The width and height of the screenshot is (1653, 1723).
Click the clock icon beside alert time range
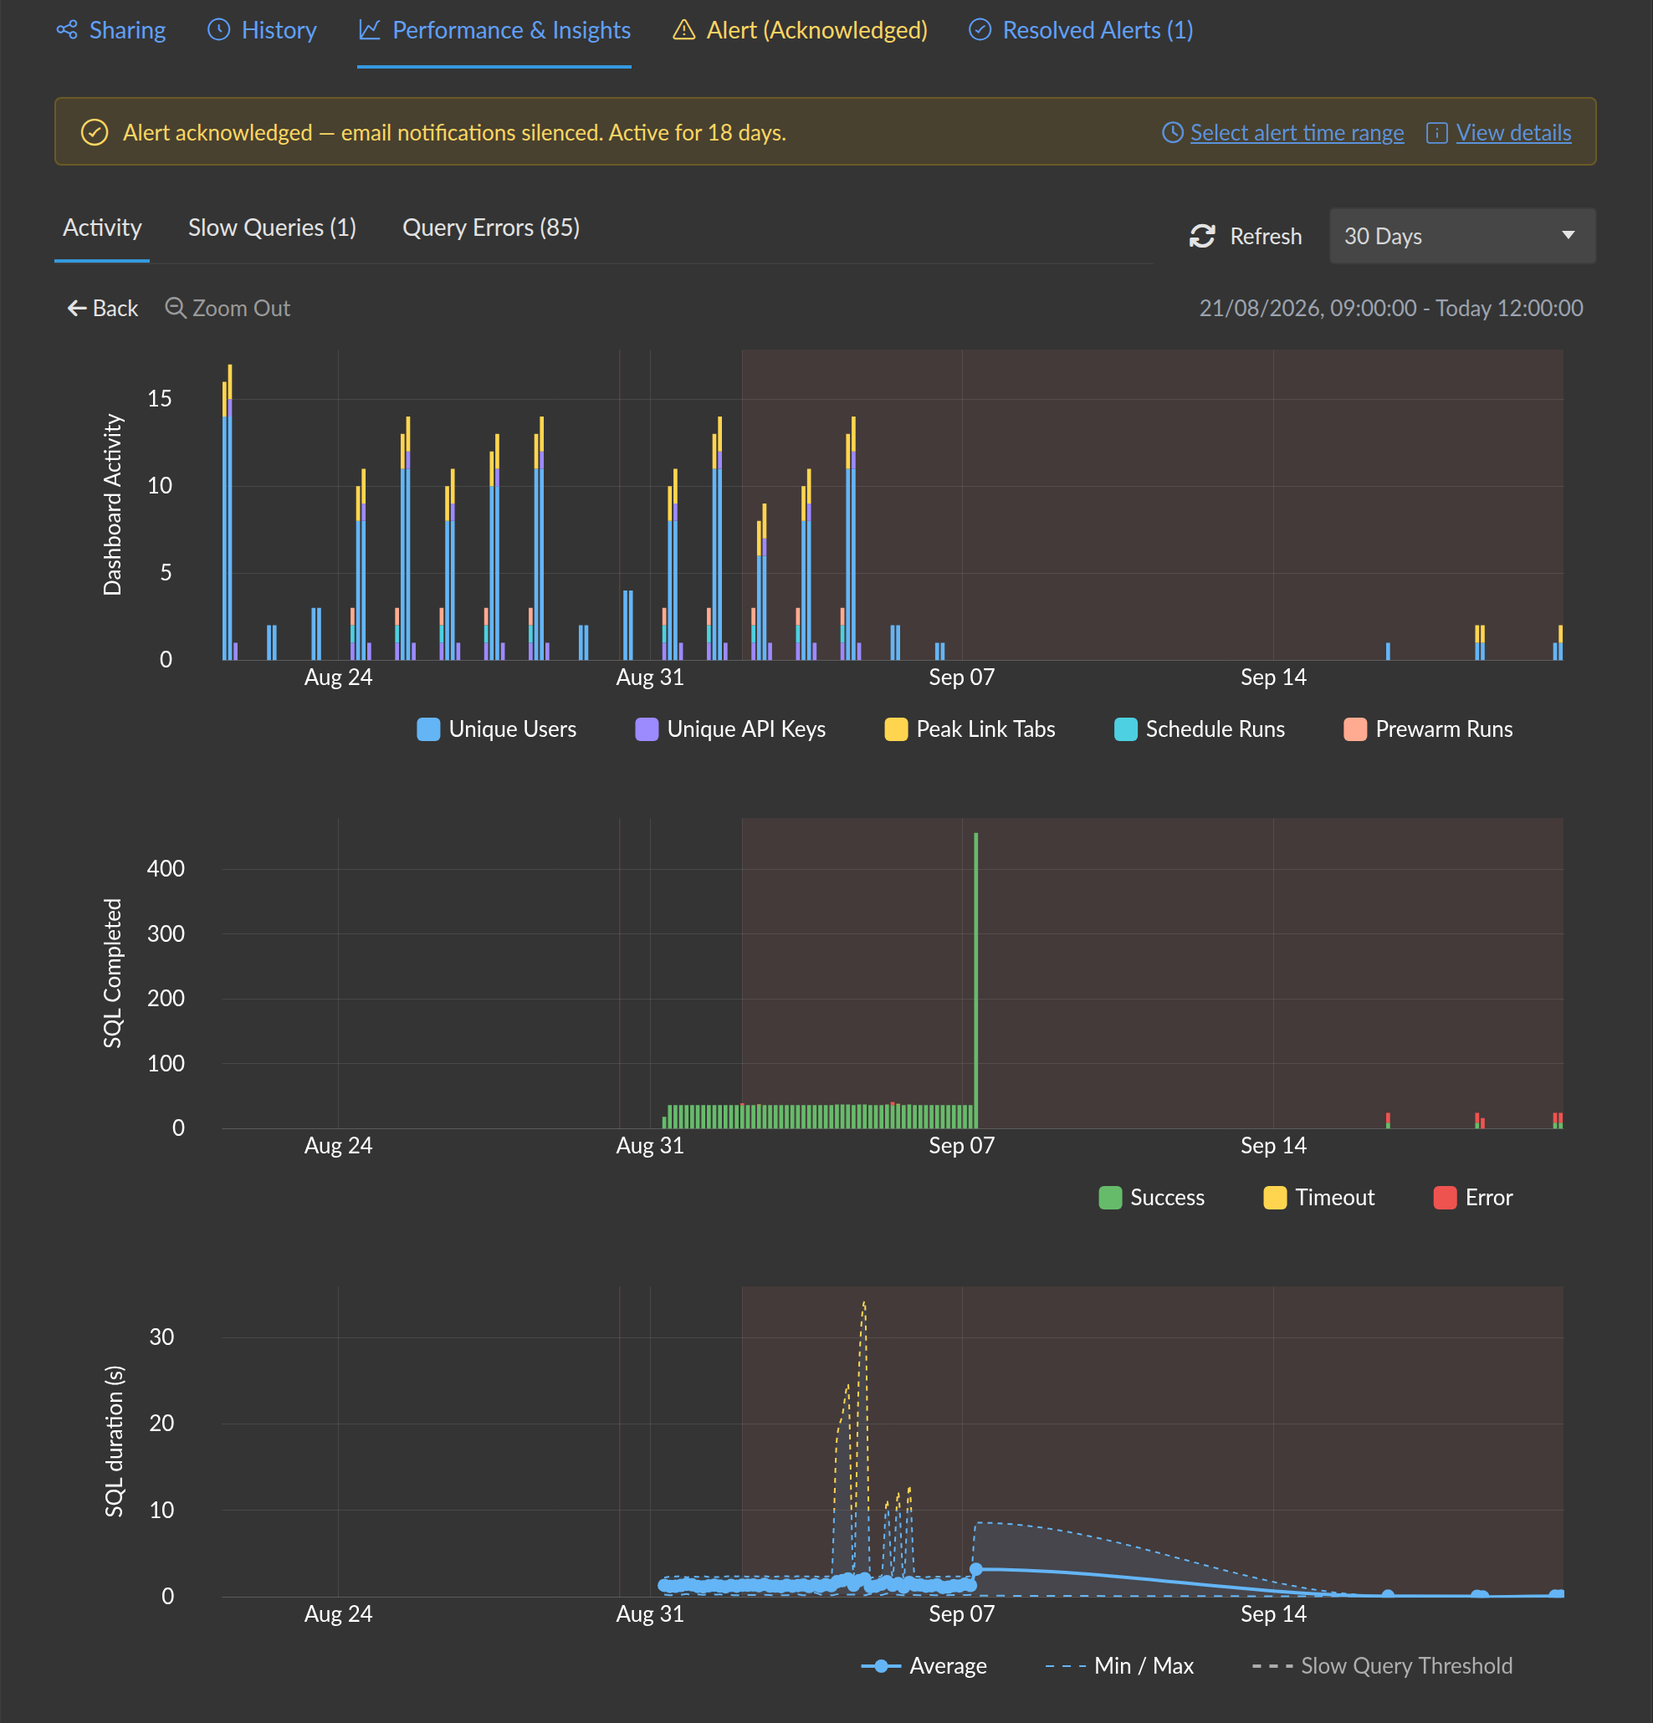tap(1173, 133)
